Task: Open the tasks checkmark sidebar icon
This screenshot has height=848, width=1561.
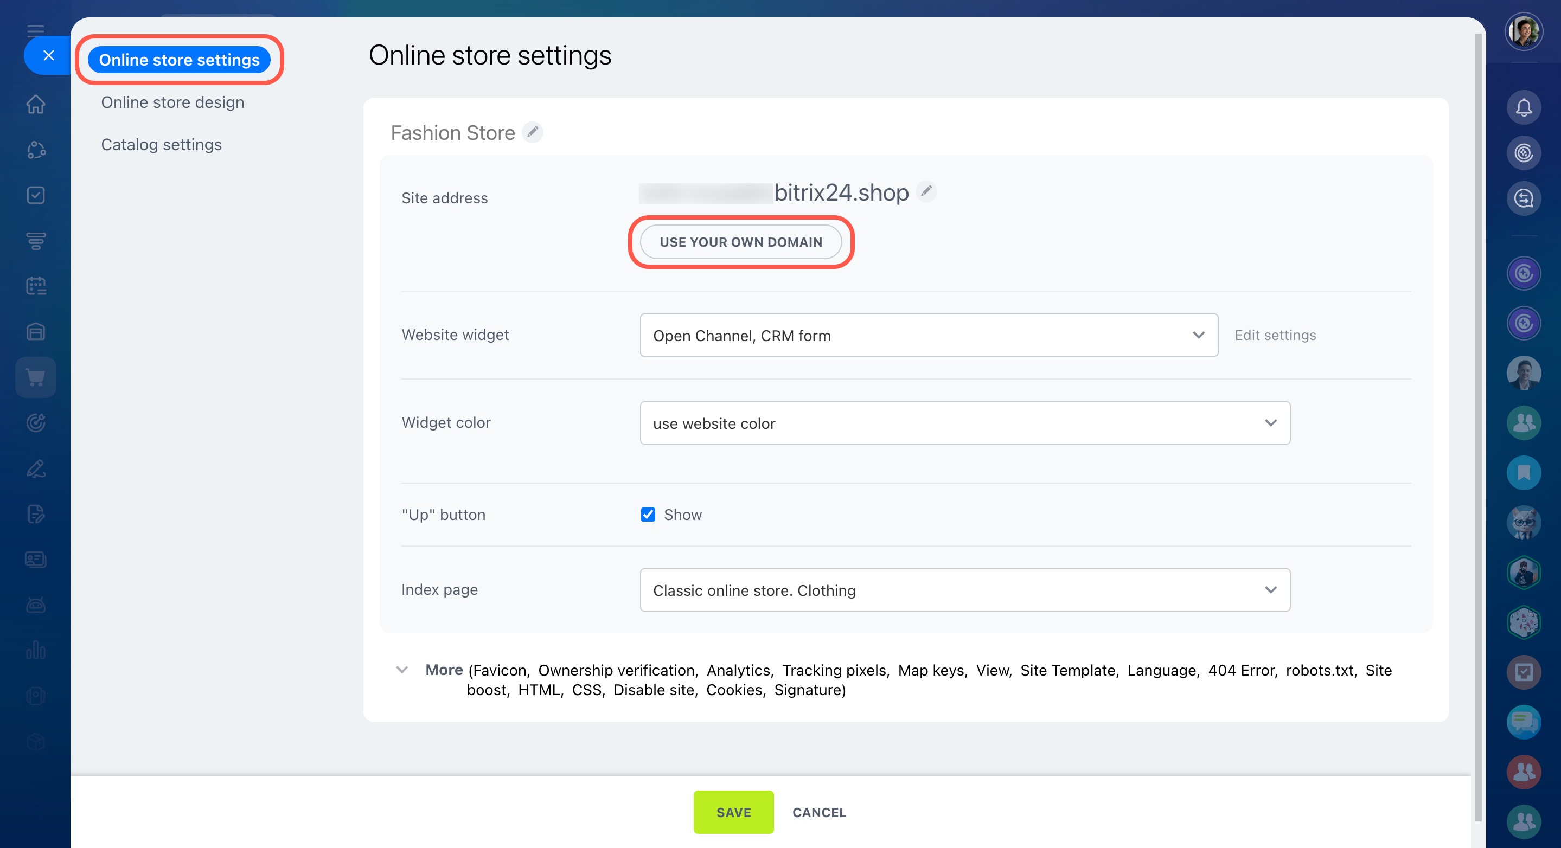Action: (36, 195)
